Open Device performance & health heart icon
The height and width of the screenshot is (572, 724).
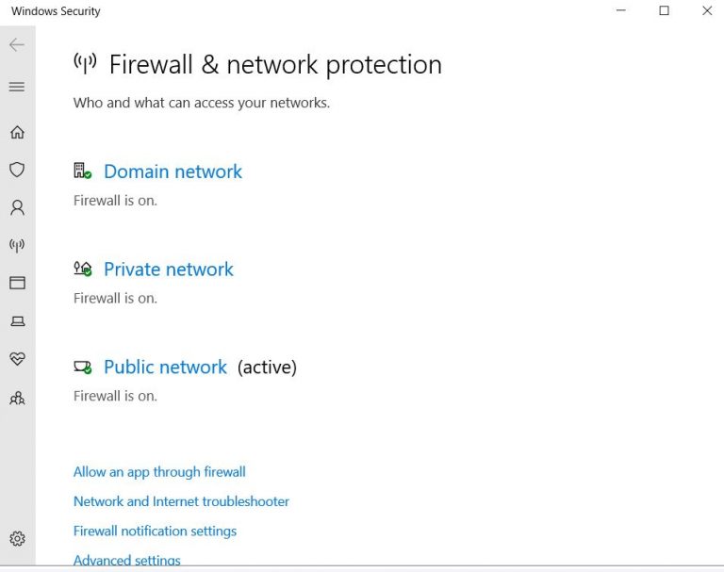tap(17, 359)
